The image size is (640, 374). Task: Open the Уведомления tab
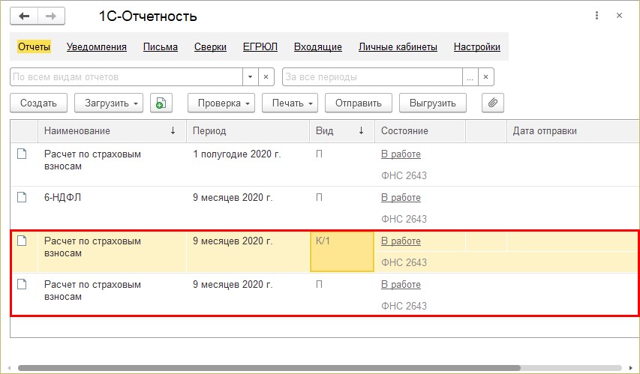(97, 47)
